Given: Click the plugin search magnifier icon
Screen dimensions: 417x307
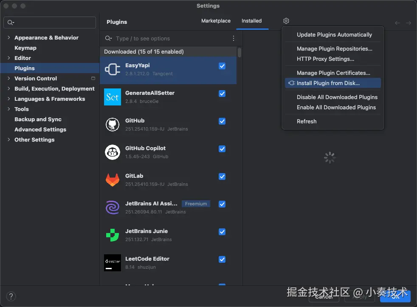Looking at the screenshot, I should [108, 38].
